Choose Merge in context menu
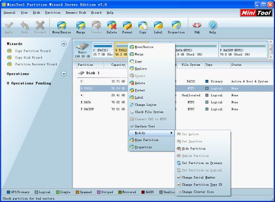Image resolution: width=275 pixels, height=202 pixels. pos(152,54)
